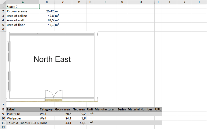The width and height of the screenshot is (207, 129).
Task: Click the m² unit in Wallpaper row
Action: point(90,118)
